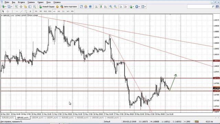This screenshot has height=124, width=220.
Task: Toggle Chart Shift icon
Action: (125, 7)
